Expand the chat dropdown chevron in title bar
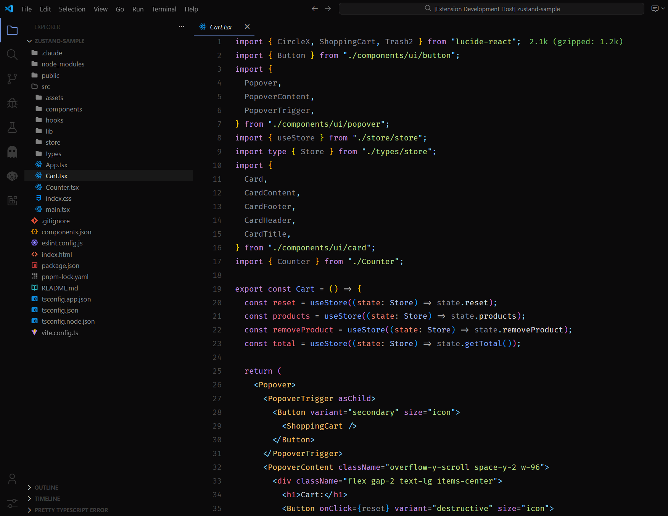Viewport: 668px width, 516px height. point(663,8)
